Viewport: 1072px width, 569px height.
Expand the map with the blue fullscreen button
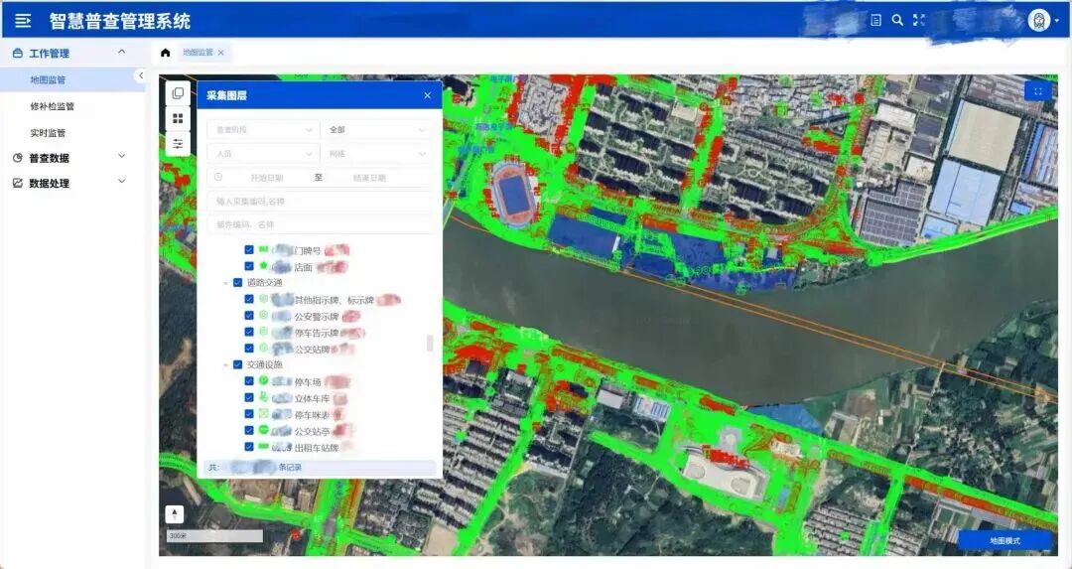pos(1038,91)
